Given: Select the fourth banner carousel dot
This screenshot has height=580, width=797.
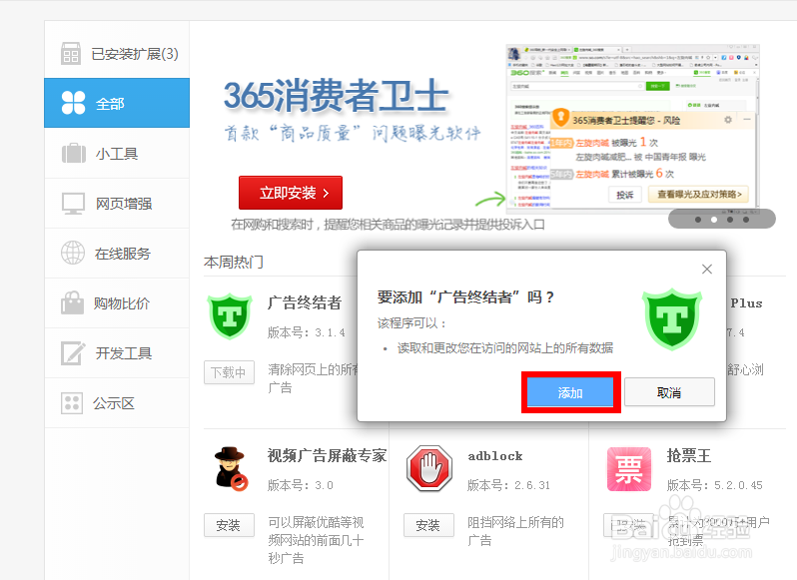Looking at the screenshot, I should (x=746, y=220).
